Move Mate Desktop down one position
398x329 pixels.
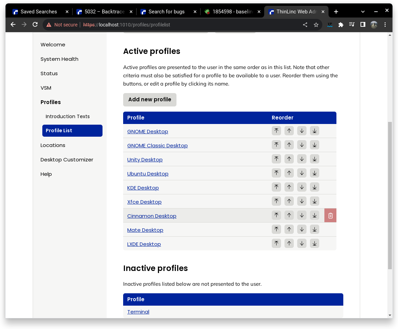pyautogui.click(x=302, y=229)
